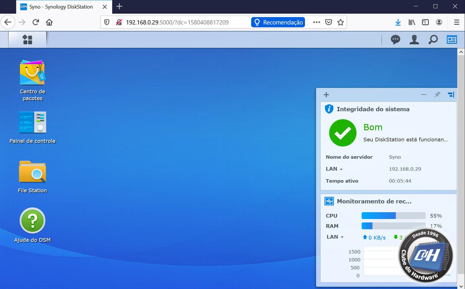Viewport: 465px width, 289px height.
Task: Go to the Firefox home page
Action: click(x=49, y=22)
